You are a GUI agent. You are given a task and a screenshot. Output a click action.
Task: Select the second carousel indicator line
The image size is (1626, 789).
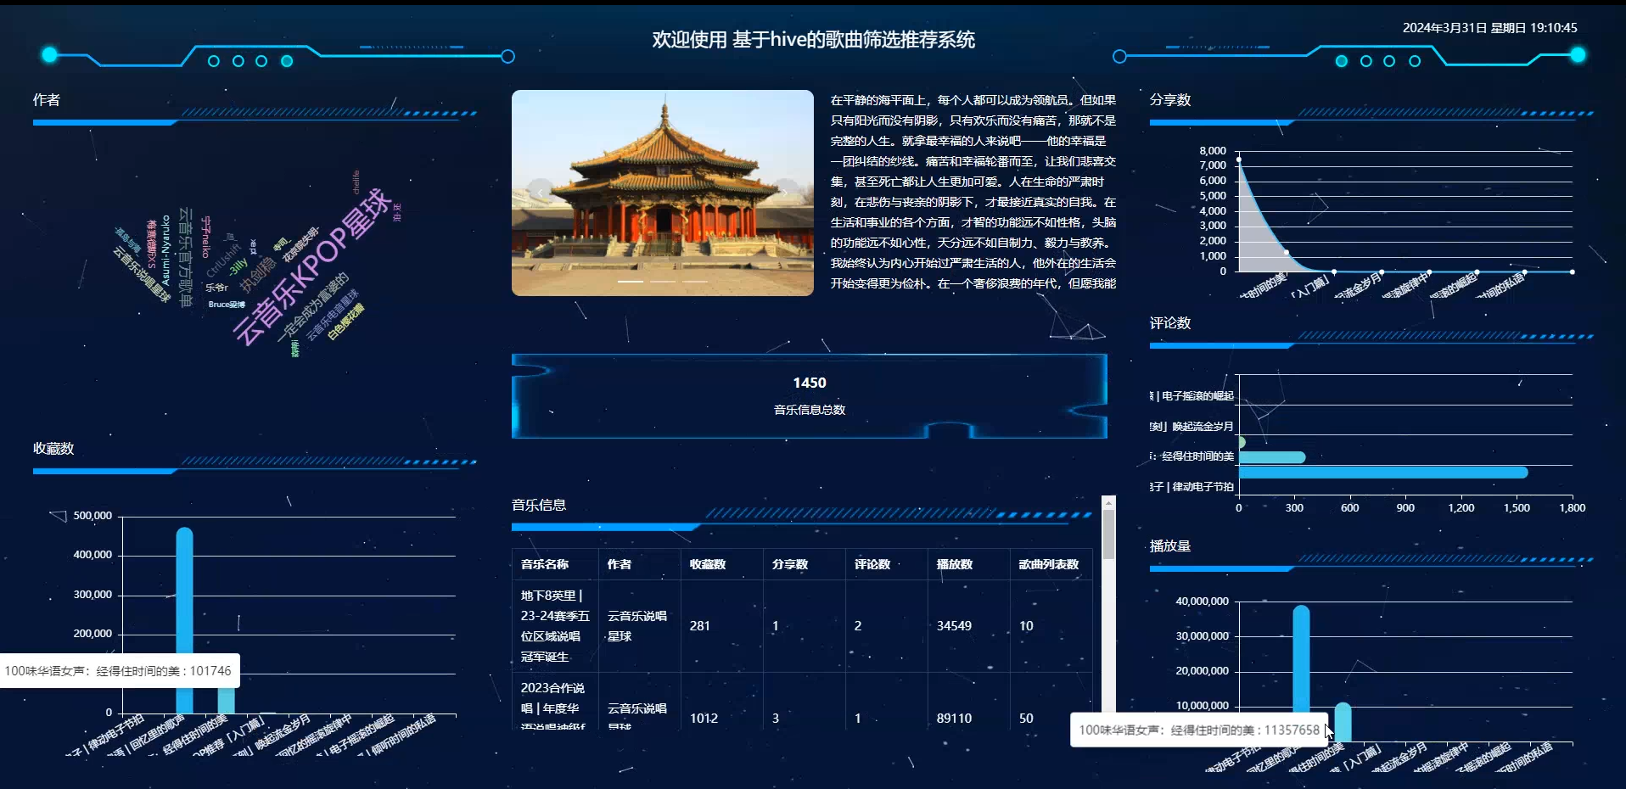pyautogui.click(x=663, y=281)
